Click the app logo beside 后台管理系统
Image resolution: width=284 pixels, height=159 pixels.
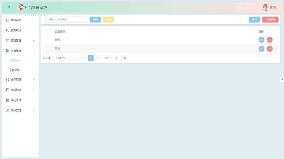[x=20, y=7]
